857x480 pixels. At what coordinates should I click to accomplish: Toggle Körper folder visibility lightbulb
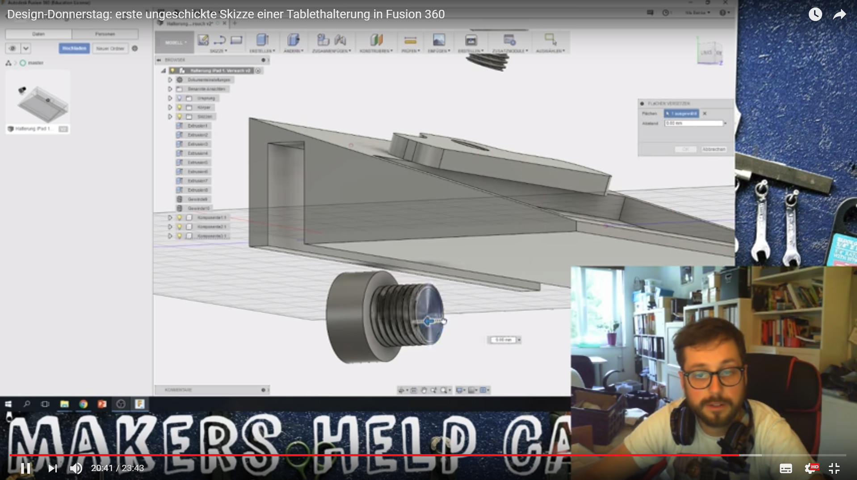coord(180,107)
